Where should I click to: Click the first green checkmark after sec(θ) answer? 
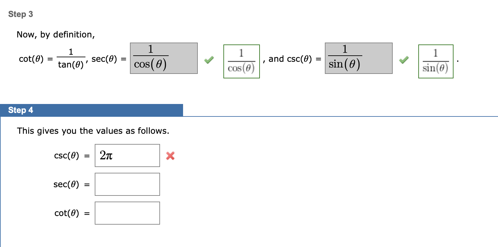[208, 60]
